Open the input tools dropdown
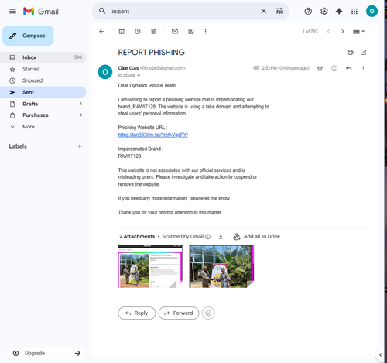This screenshot has height=363, width=387. point(358,32)
